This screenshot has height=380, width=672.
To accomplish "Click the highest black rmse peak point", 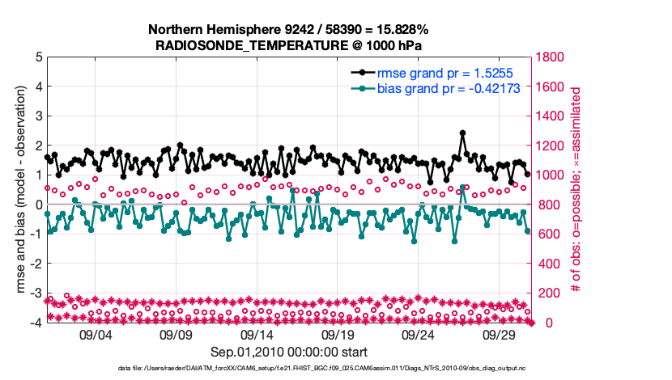I will coord(462,133).
